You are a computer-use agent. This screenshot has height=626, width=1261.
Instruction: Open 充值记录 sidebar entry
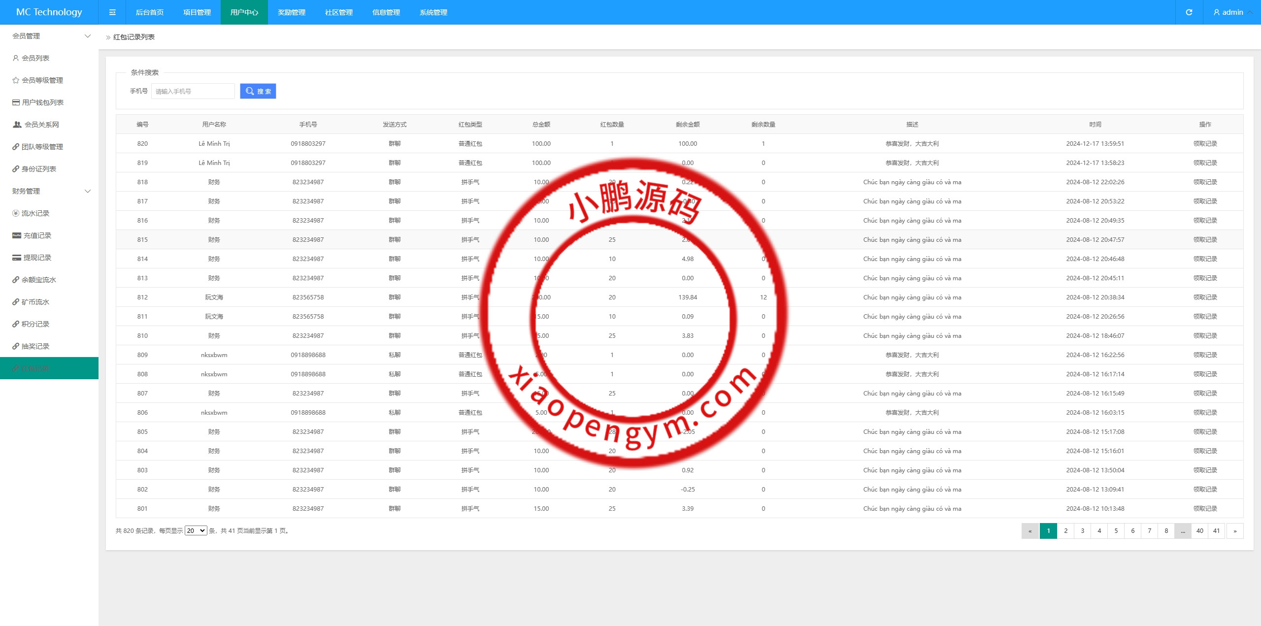37,235
